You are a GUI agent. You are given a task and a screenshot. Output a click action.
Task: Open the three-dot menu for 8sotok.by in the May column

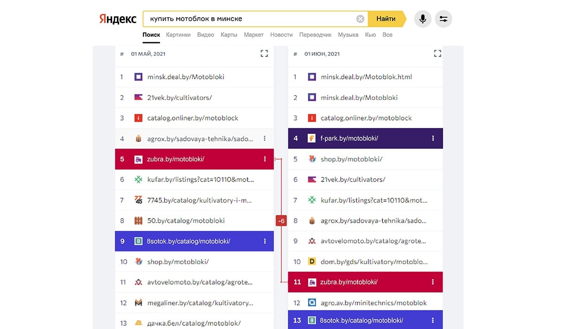[265, 241]
